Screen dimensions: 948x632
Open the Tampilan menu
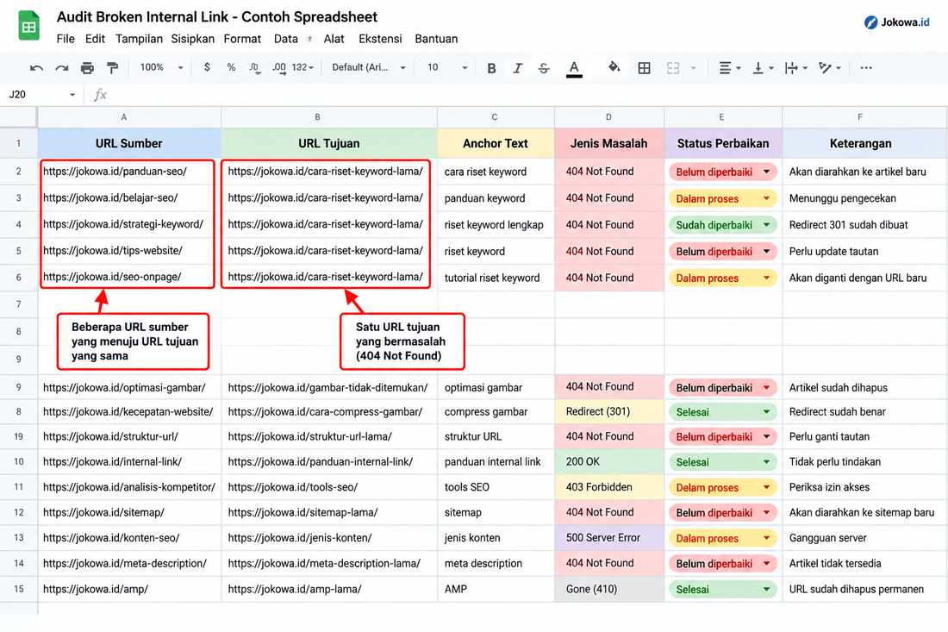click(139, 39)
